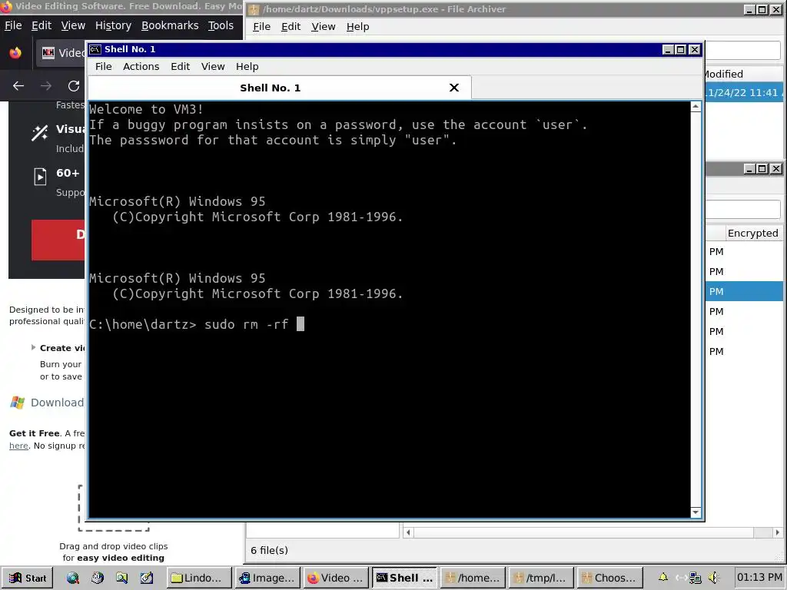
Task: Click the notification bell tray icon
Action: coord(663,578)
